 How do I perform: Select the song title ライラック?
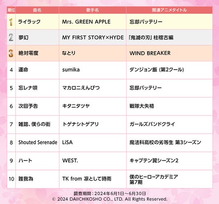click(29, 22)
